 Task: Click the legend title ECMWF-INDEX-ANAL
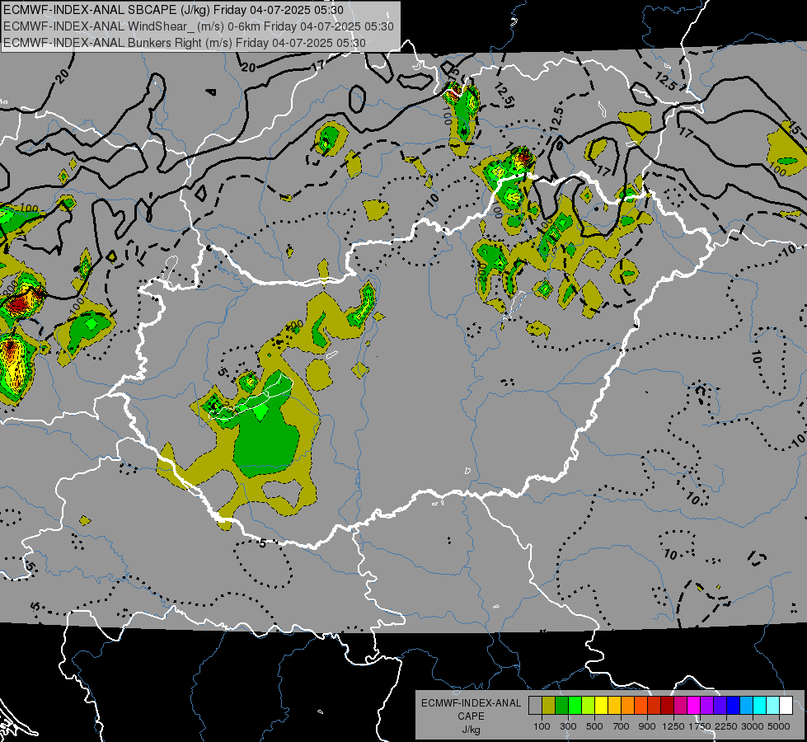pyautogui.click(x=471, y=703)
